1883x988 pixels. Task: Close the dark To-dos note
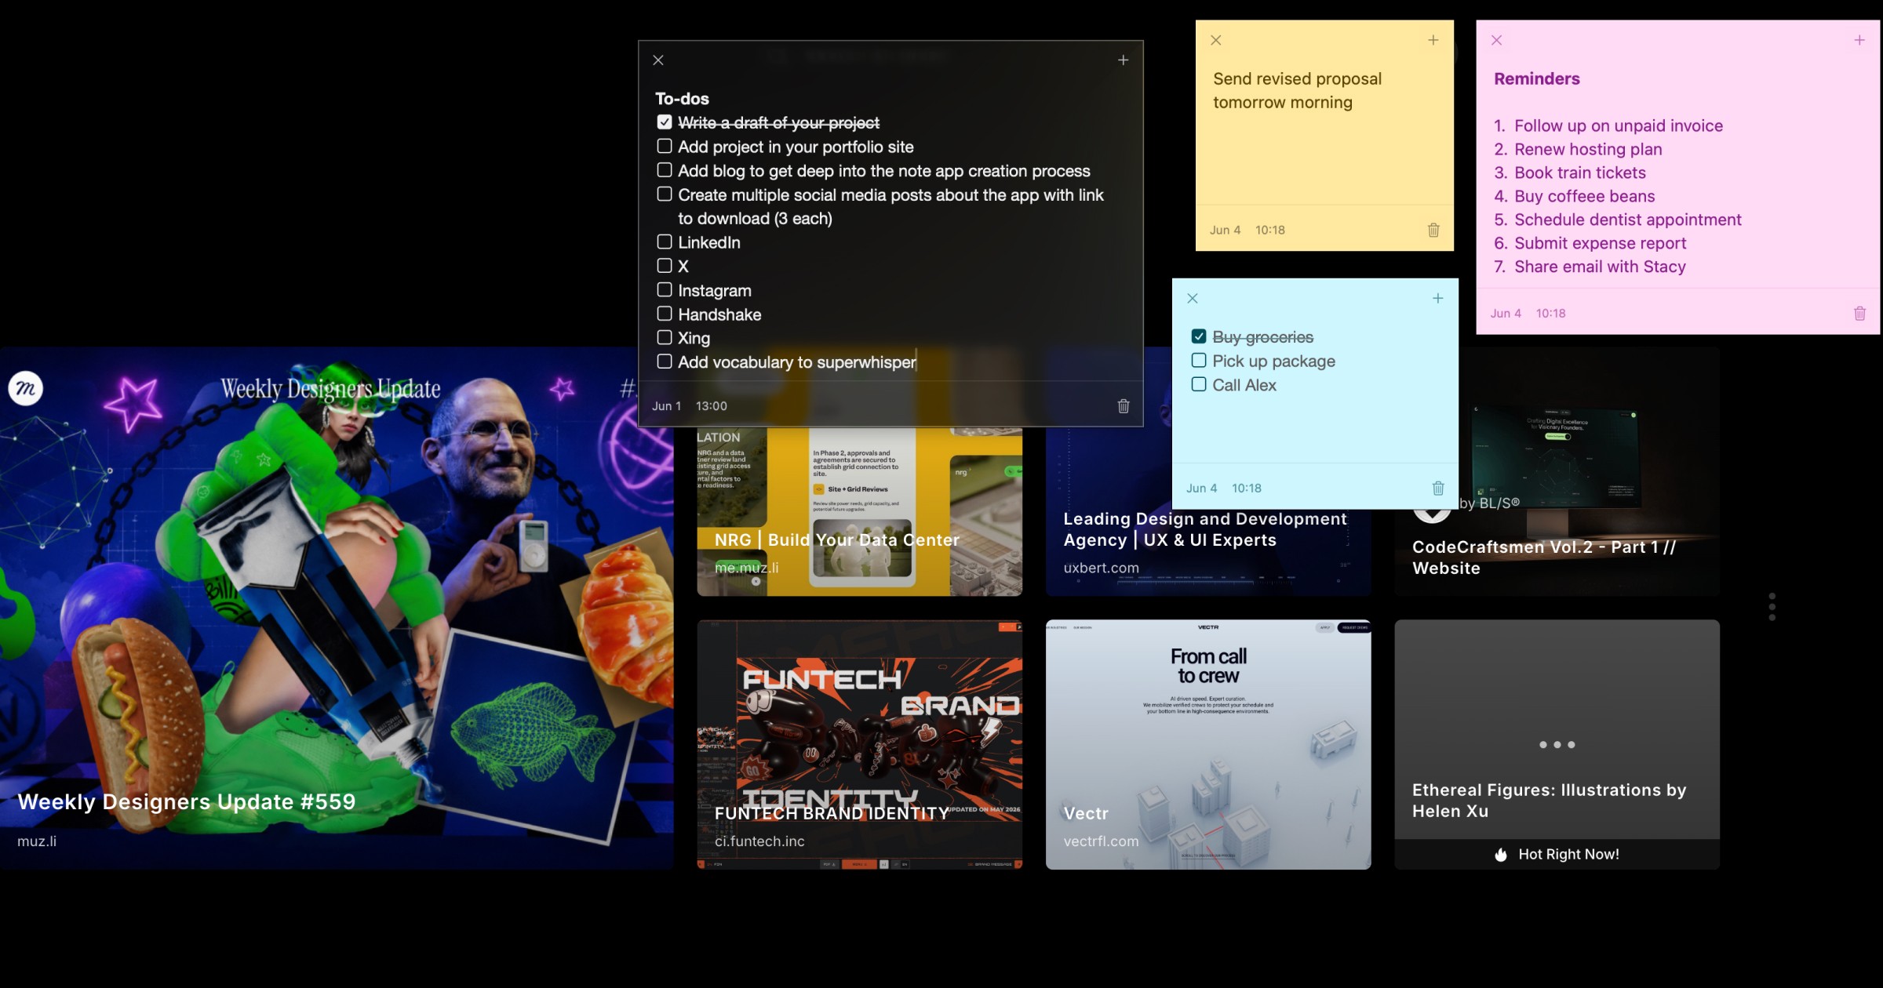658,60
